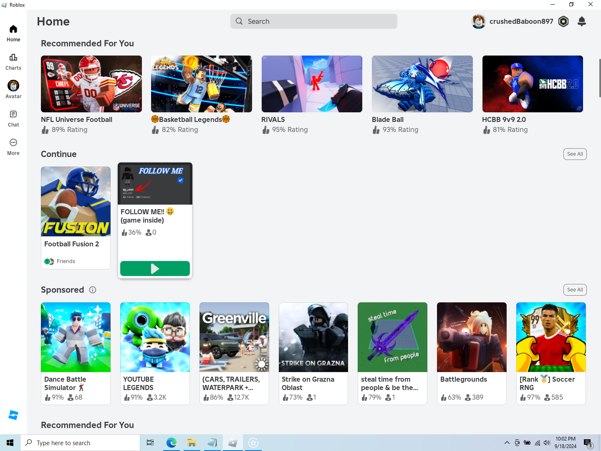Click the taskbar search box

click(80, 443)
